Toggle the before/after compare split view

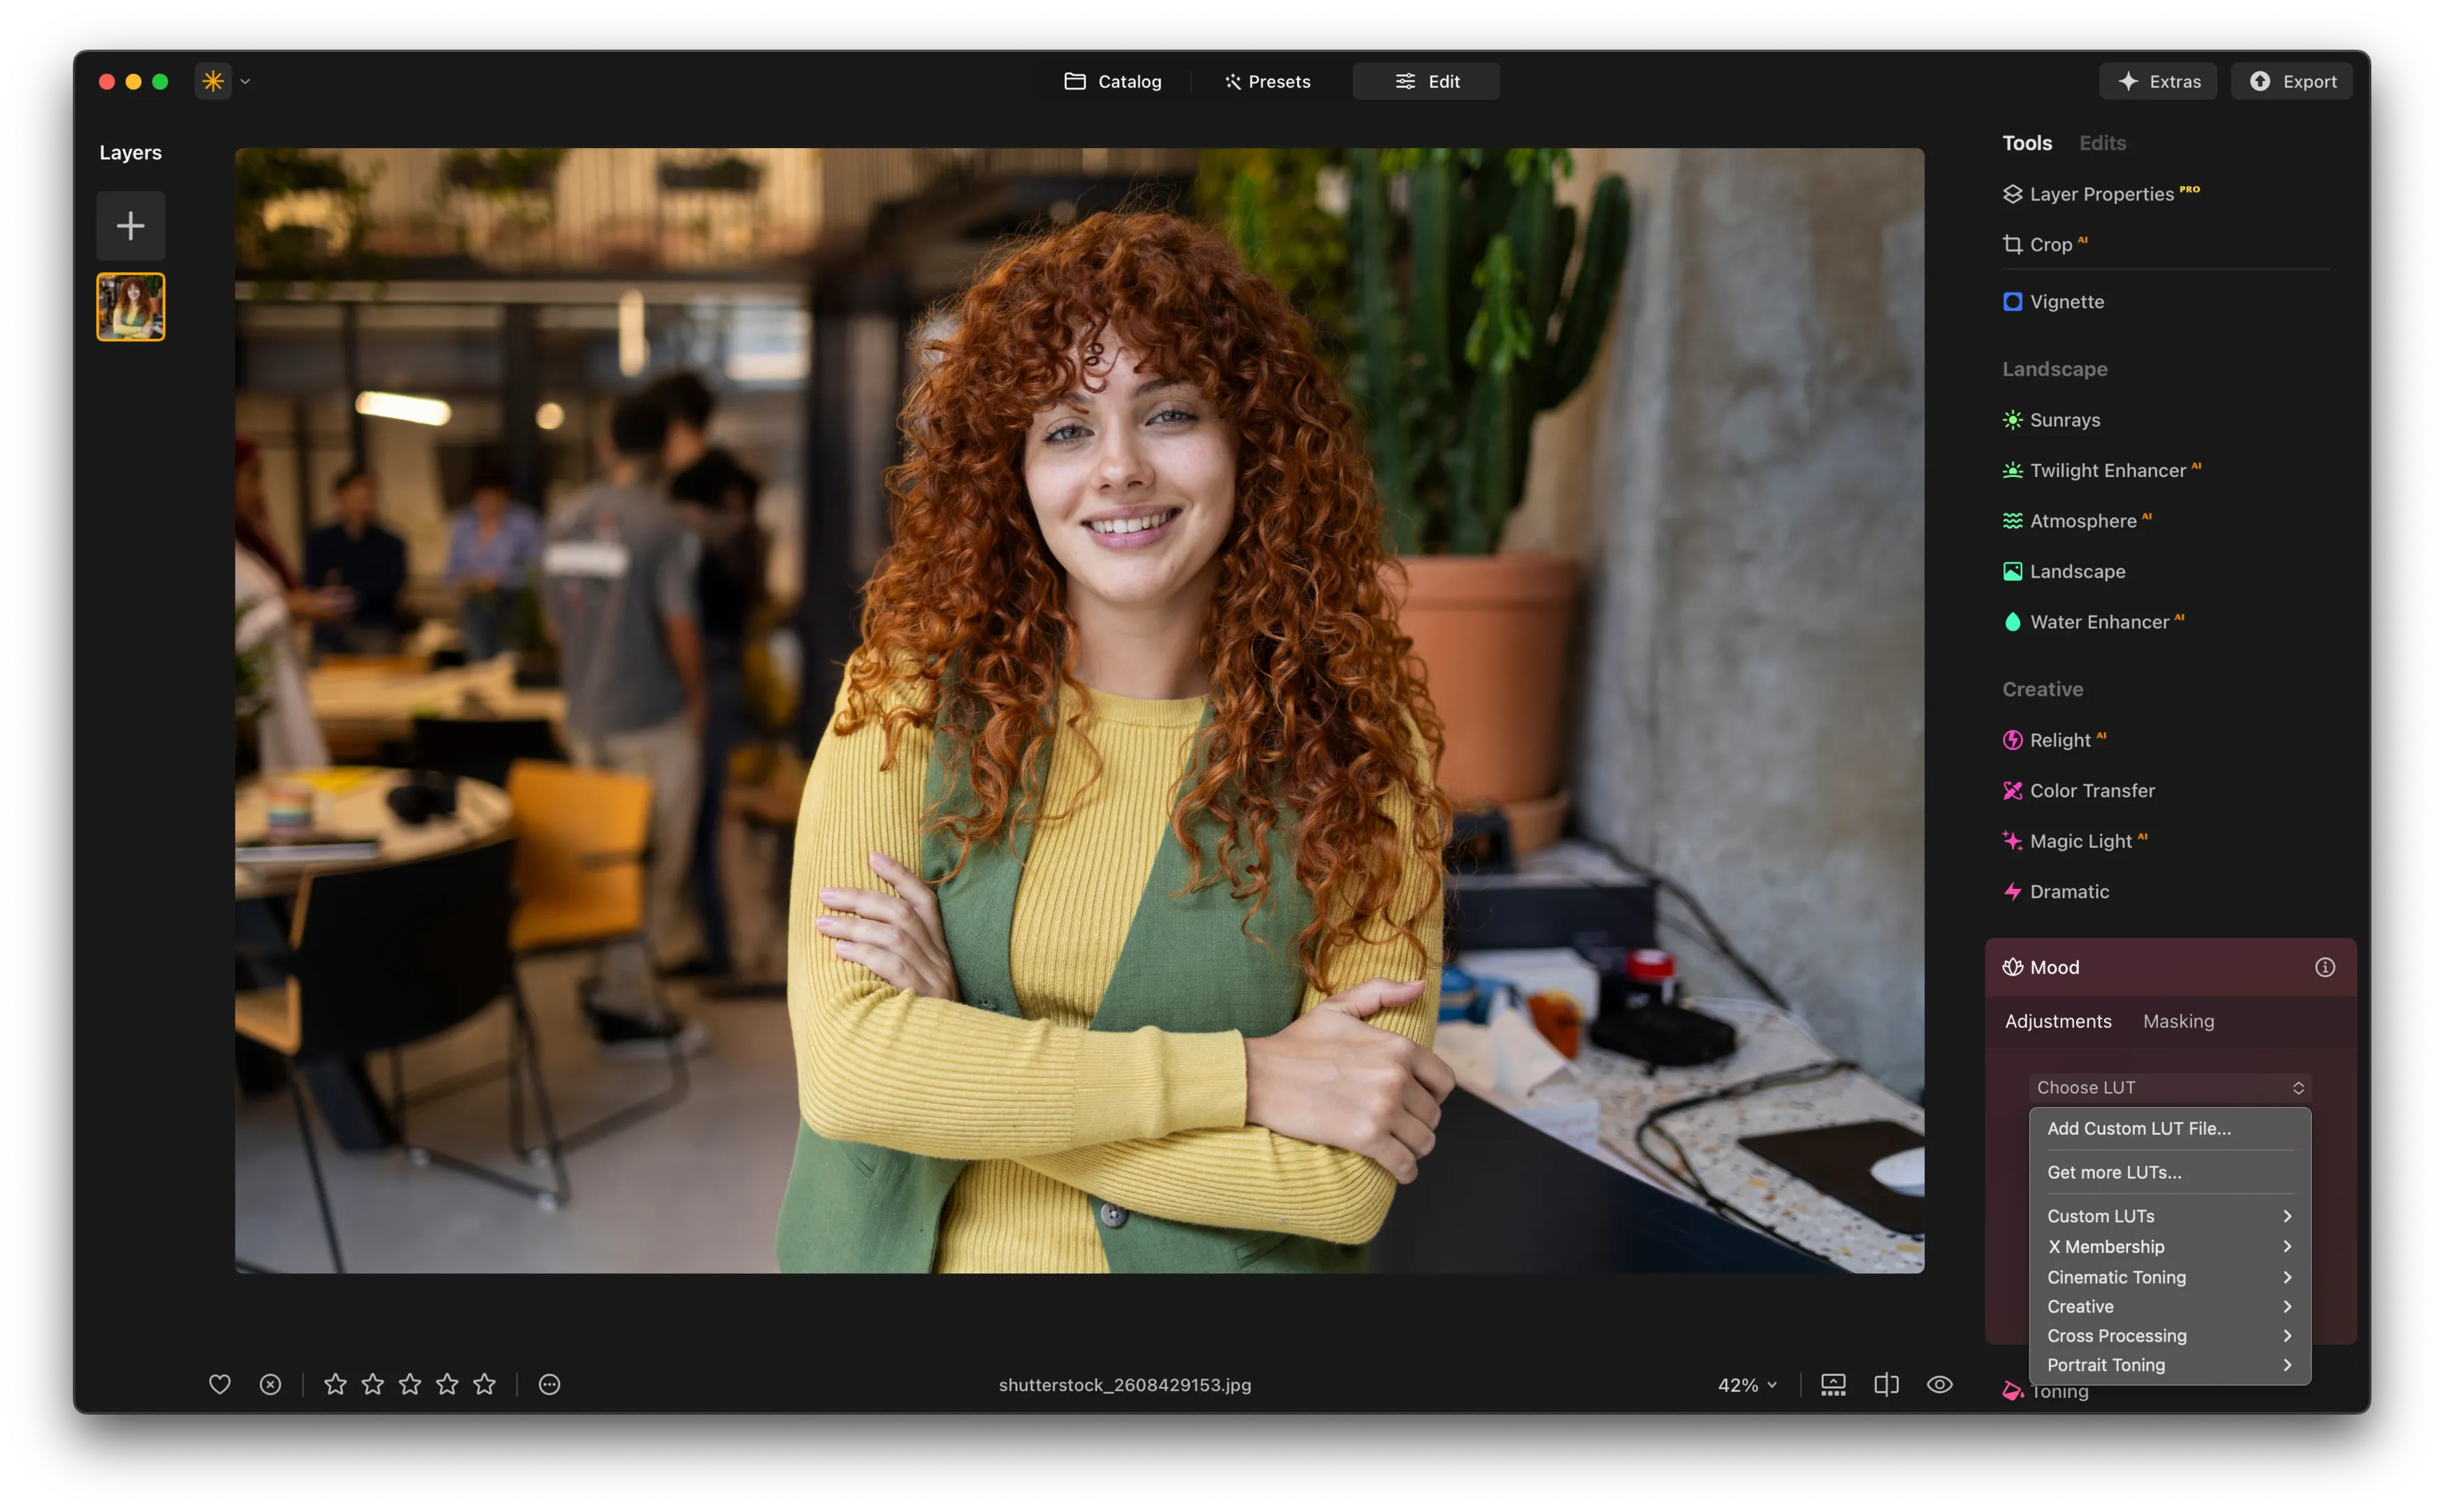pos(1885,1384)
